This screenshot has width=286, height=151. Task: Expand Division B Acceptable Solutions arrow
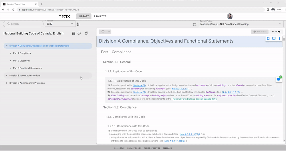(x=7, y=76)
